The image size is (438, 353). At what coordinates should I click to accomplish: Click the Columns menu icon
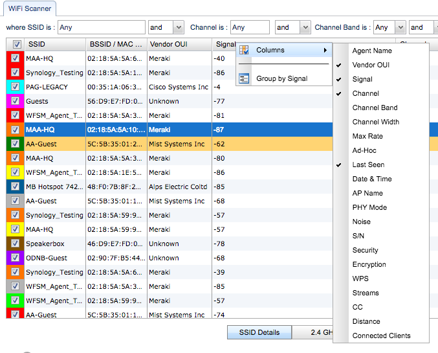244,50
